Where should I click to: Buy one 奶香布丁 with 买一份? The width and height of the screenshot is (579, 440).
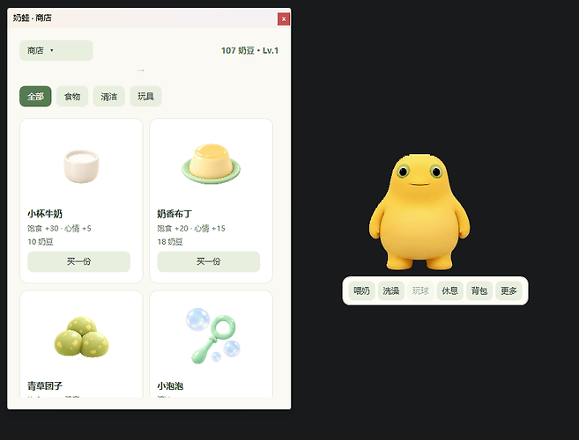[209, 261]
